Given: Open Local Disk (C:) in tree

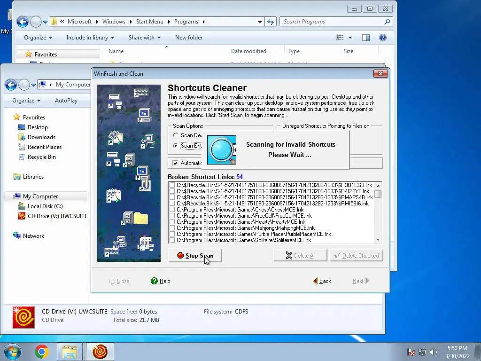Looking at the screenshot, I should (x=45, y=206).
